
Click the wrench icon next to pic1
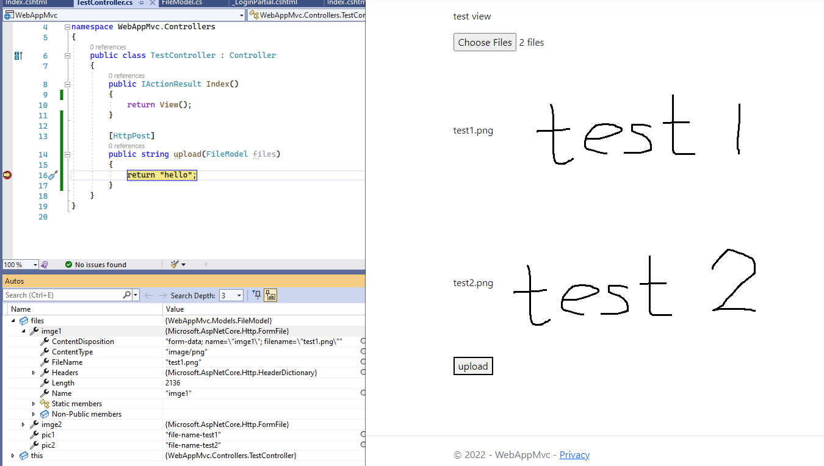pos(34,435)
